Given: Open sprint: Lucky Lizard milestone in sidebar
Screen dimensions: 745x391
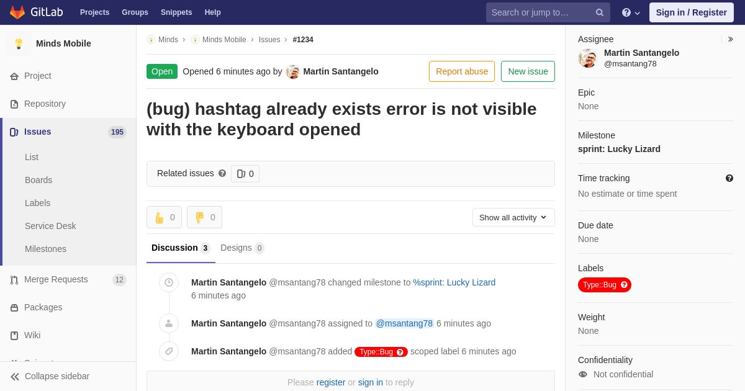Looking at the screenshot, I should pyautogui.click(x=619, y=149).
